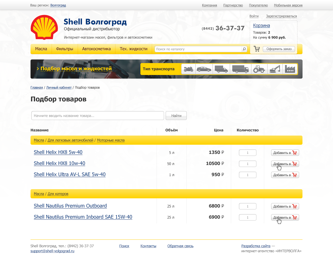Screen dimensions: 333x260
Task: Open Shell Nautilus Premium Inboard SAE 15W-40 page
Action: coord(83,217)
